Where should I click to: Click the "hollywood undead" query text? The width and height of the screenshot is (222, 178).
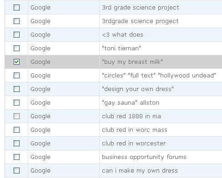pyautogui.click(x=187, y=75)
